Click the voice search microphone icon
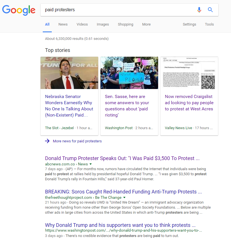 click(199, 10)
